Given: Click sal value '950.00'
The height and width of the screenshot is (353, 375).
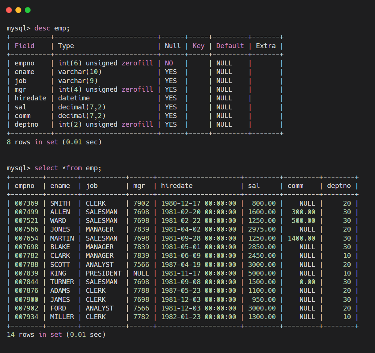Looking at the screenshot, I should pos(264,300).
